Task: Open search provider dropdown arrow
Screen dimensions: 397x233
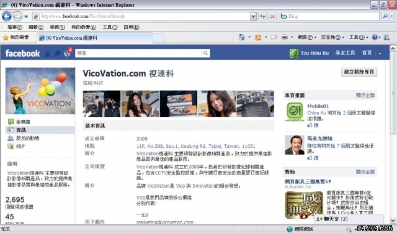Action: point(392,17)
